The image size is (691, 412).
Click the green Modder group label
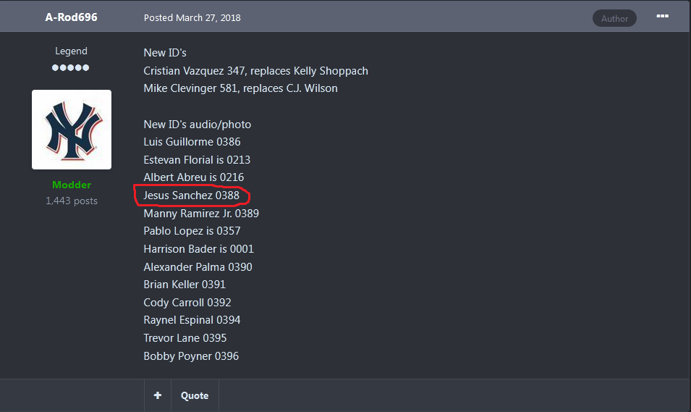pos(72,185)
